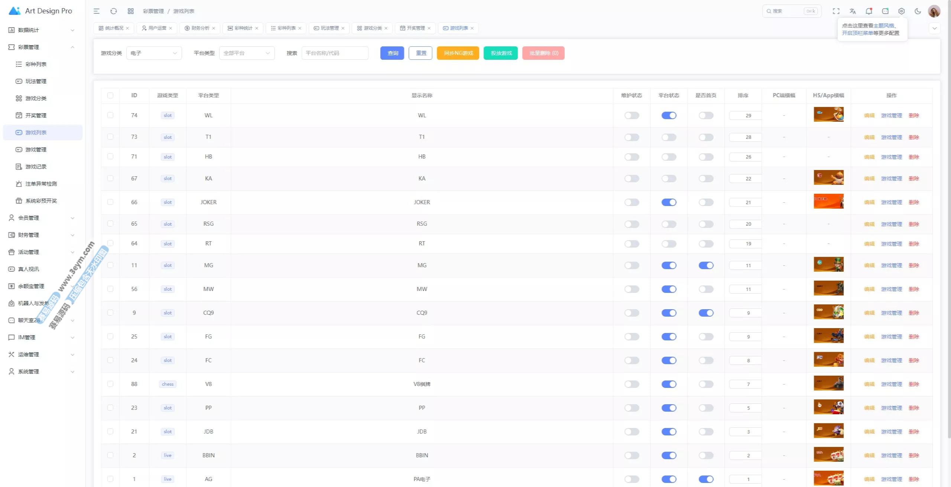
Task: Open the notification bell icon
Action: [x=869, y=11]
